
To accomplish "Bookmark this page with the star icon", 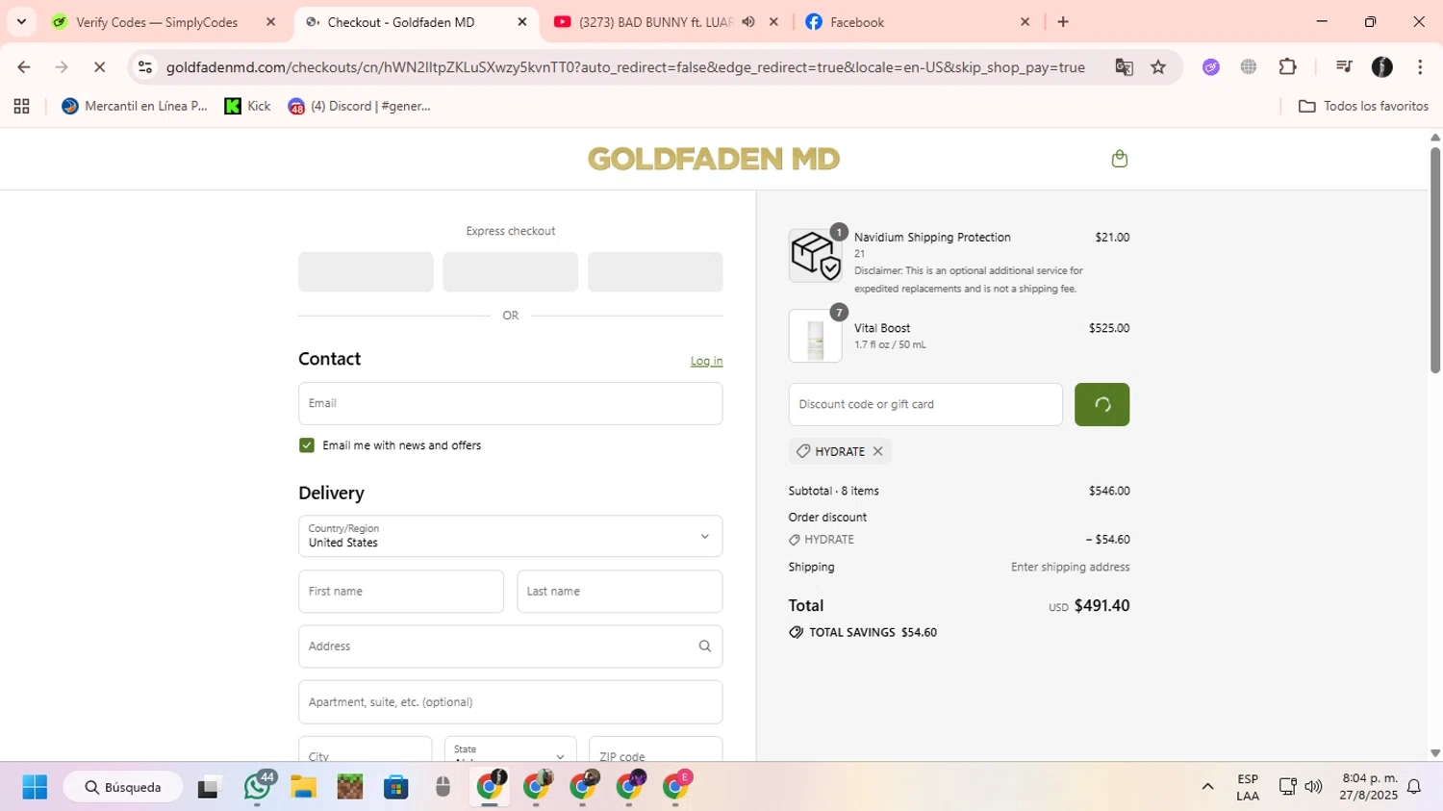I will pos(1158,67).
